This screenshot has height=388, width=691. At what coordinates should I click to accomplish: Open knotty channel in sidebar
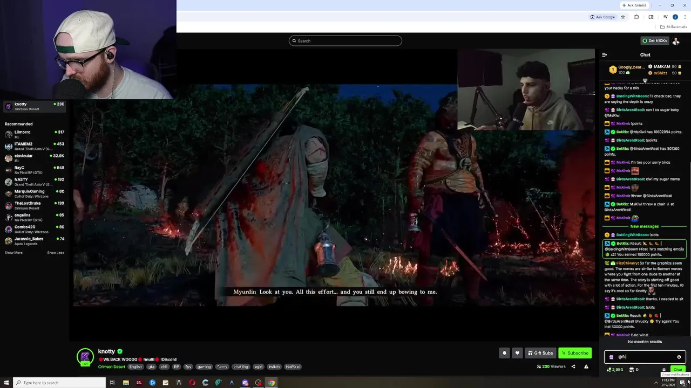tap(35, 106)
